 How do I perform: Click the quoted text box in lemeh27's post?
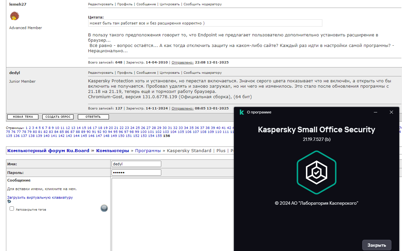205,23
